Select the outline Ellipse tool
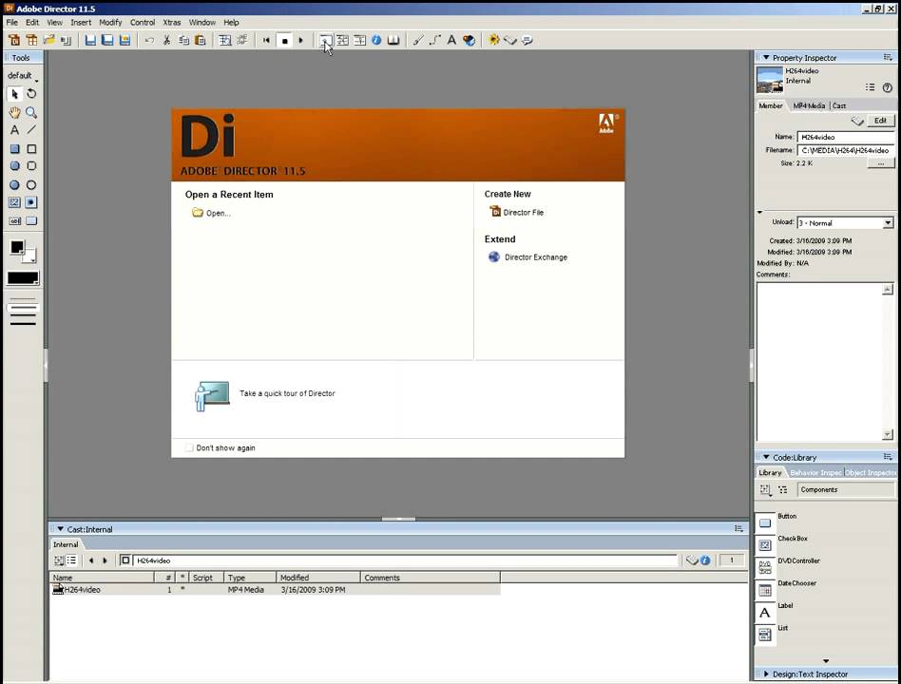 (x=31, y=185)
